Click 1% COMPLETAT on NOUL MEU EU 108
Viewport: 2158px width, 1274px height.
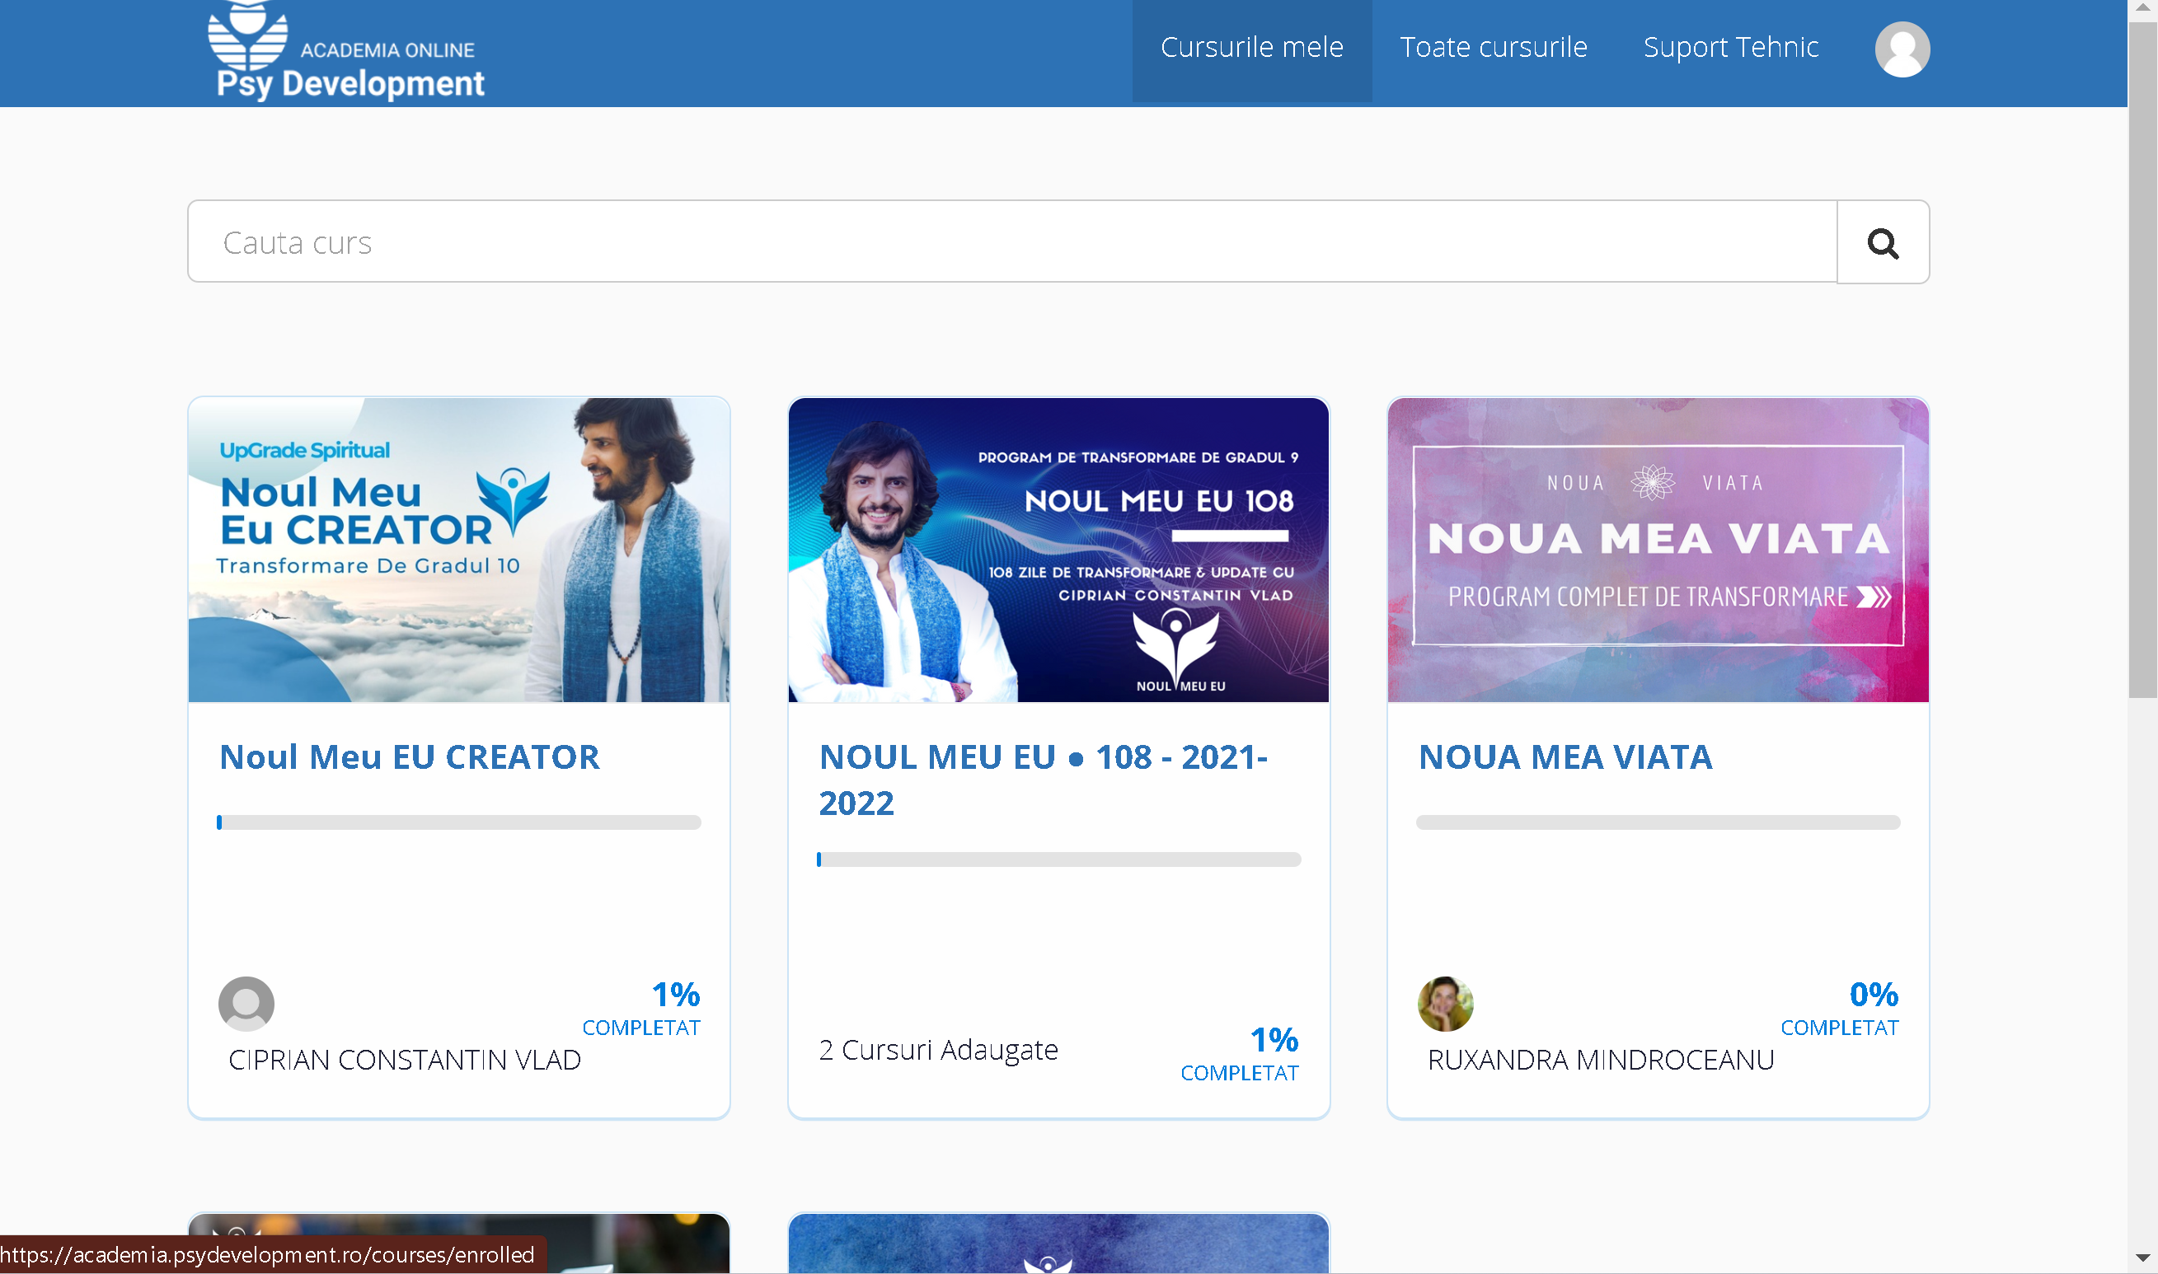tap(1239, 1053)
